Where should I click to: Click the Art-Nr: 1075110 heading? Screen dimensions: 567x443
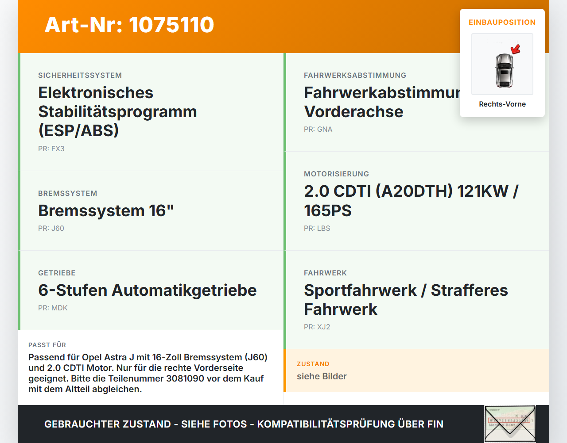tap(129, 25)
